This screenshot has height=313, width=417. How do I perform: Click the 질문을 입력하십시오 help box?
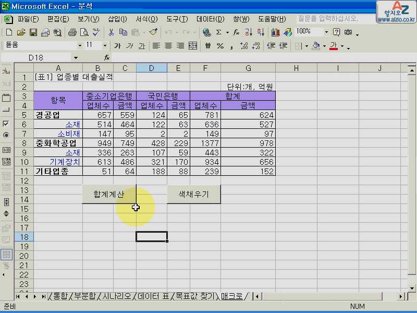(x=335, y=19)
